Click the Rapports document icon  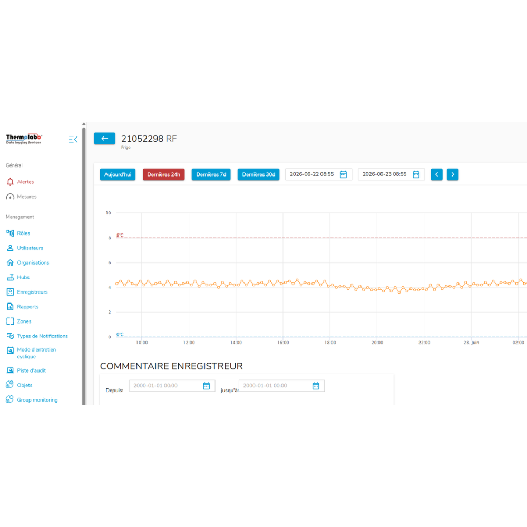(10, 307)
